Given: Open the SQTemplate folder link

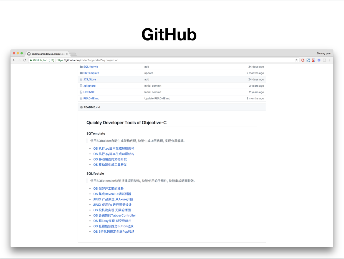Looking at the screenshot, I should click(91, 73).
